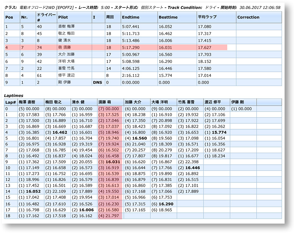Select pilot 敬之 梅田 in results
This screenshot has width=294, height=233.
point(66,34)
